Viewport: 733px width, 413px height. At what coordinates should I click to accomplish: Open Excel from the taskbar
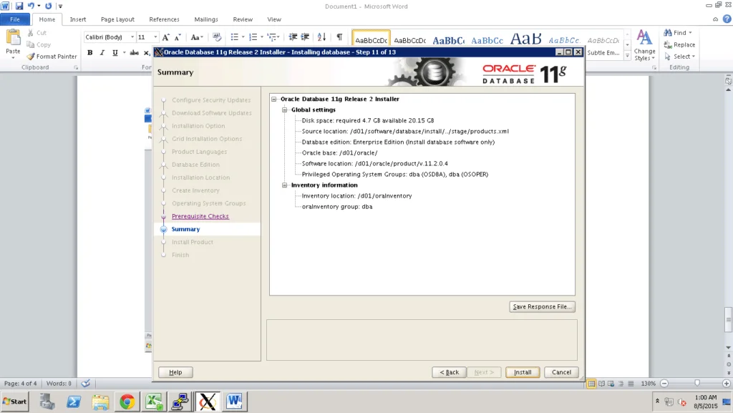coord(154,402)
